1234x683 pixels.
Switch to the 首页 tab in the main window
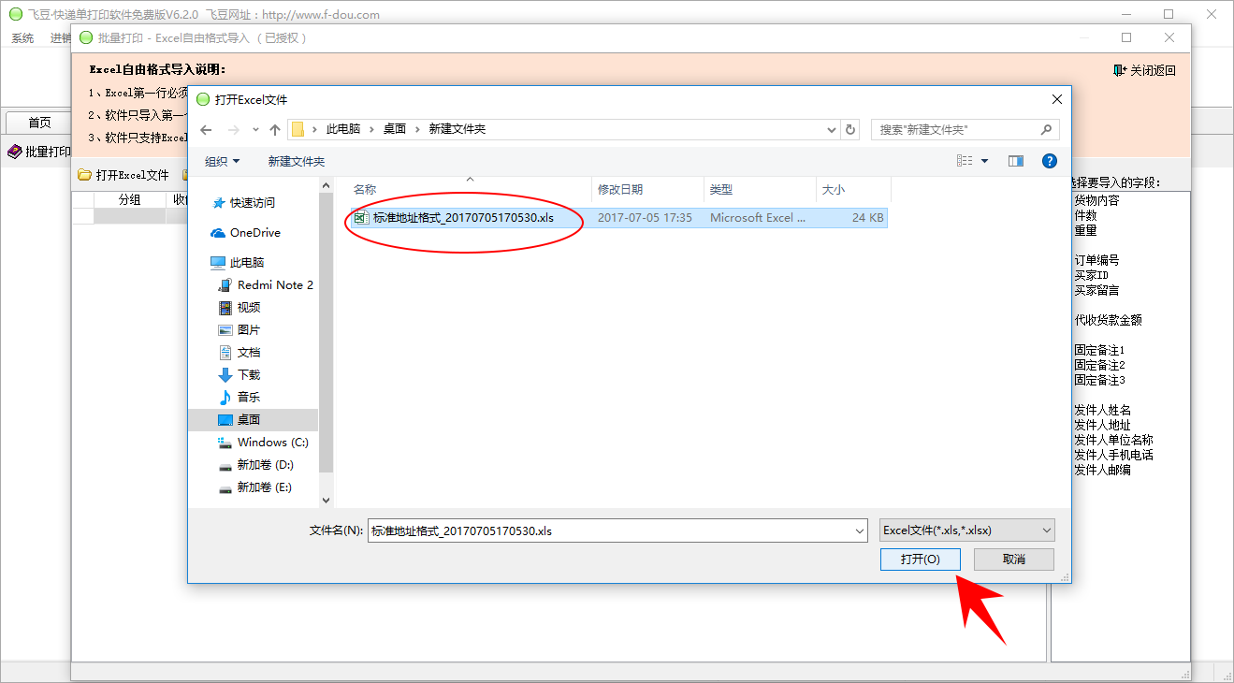pos(39,123)
